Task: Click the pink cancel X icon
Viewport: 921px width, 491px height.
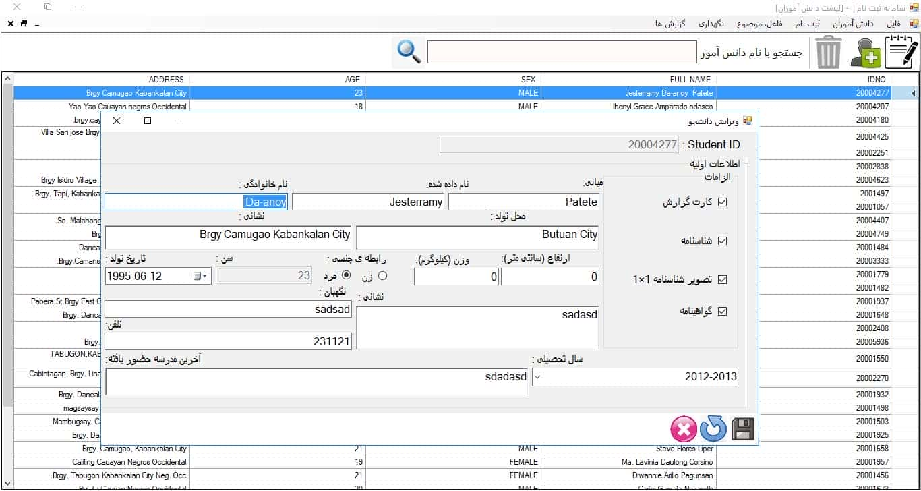Action: click(x=684, y=430)
